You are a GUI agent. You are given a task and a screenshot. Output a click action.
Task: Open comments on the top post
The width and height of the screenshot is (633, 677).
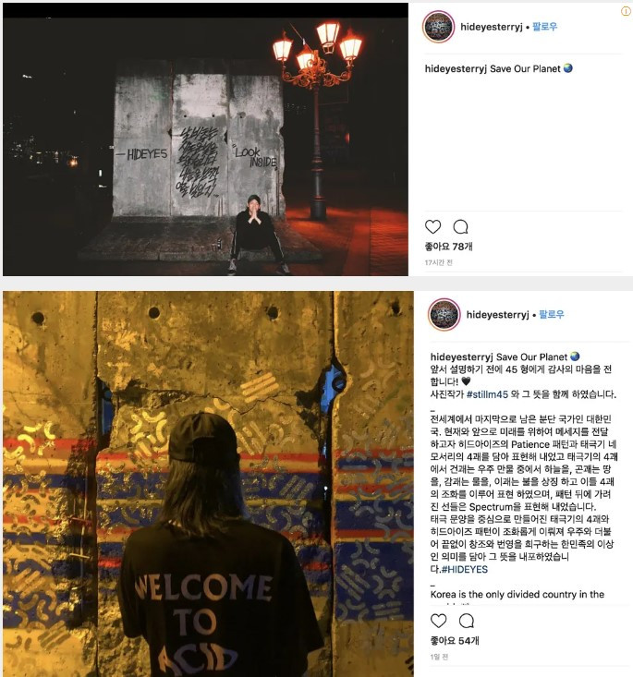(460, 226)
